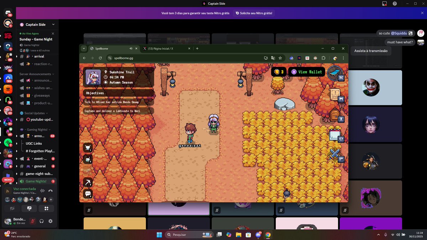Select the Joker avatar participant tile
This screenshot has width=427, height=240.
(371, 87)
